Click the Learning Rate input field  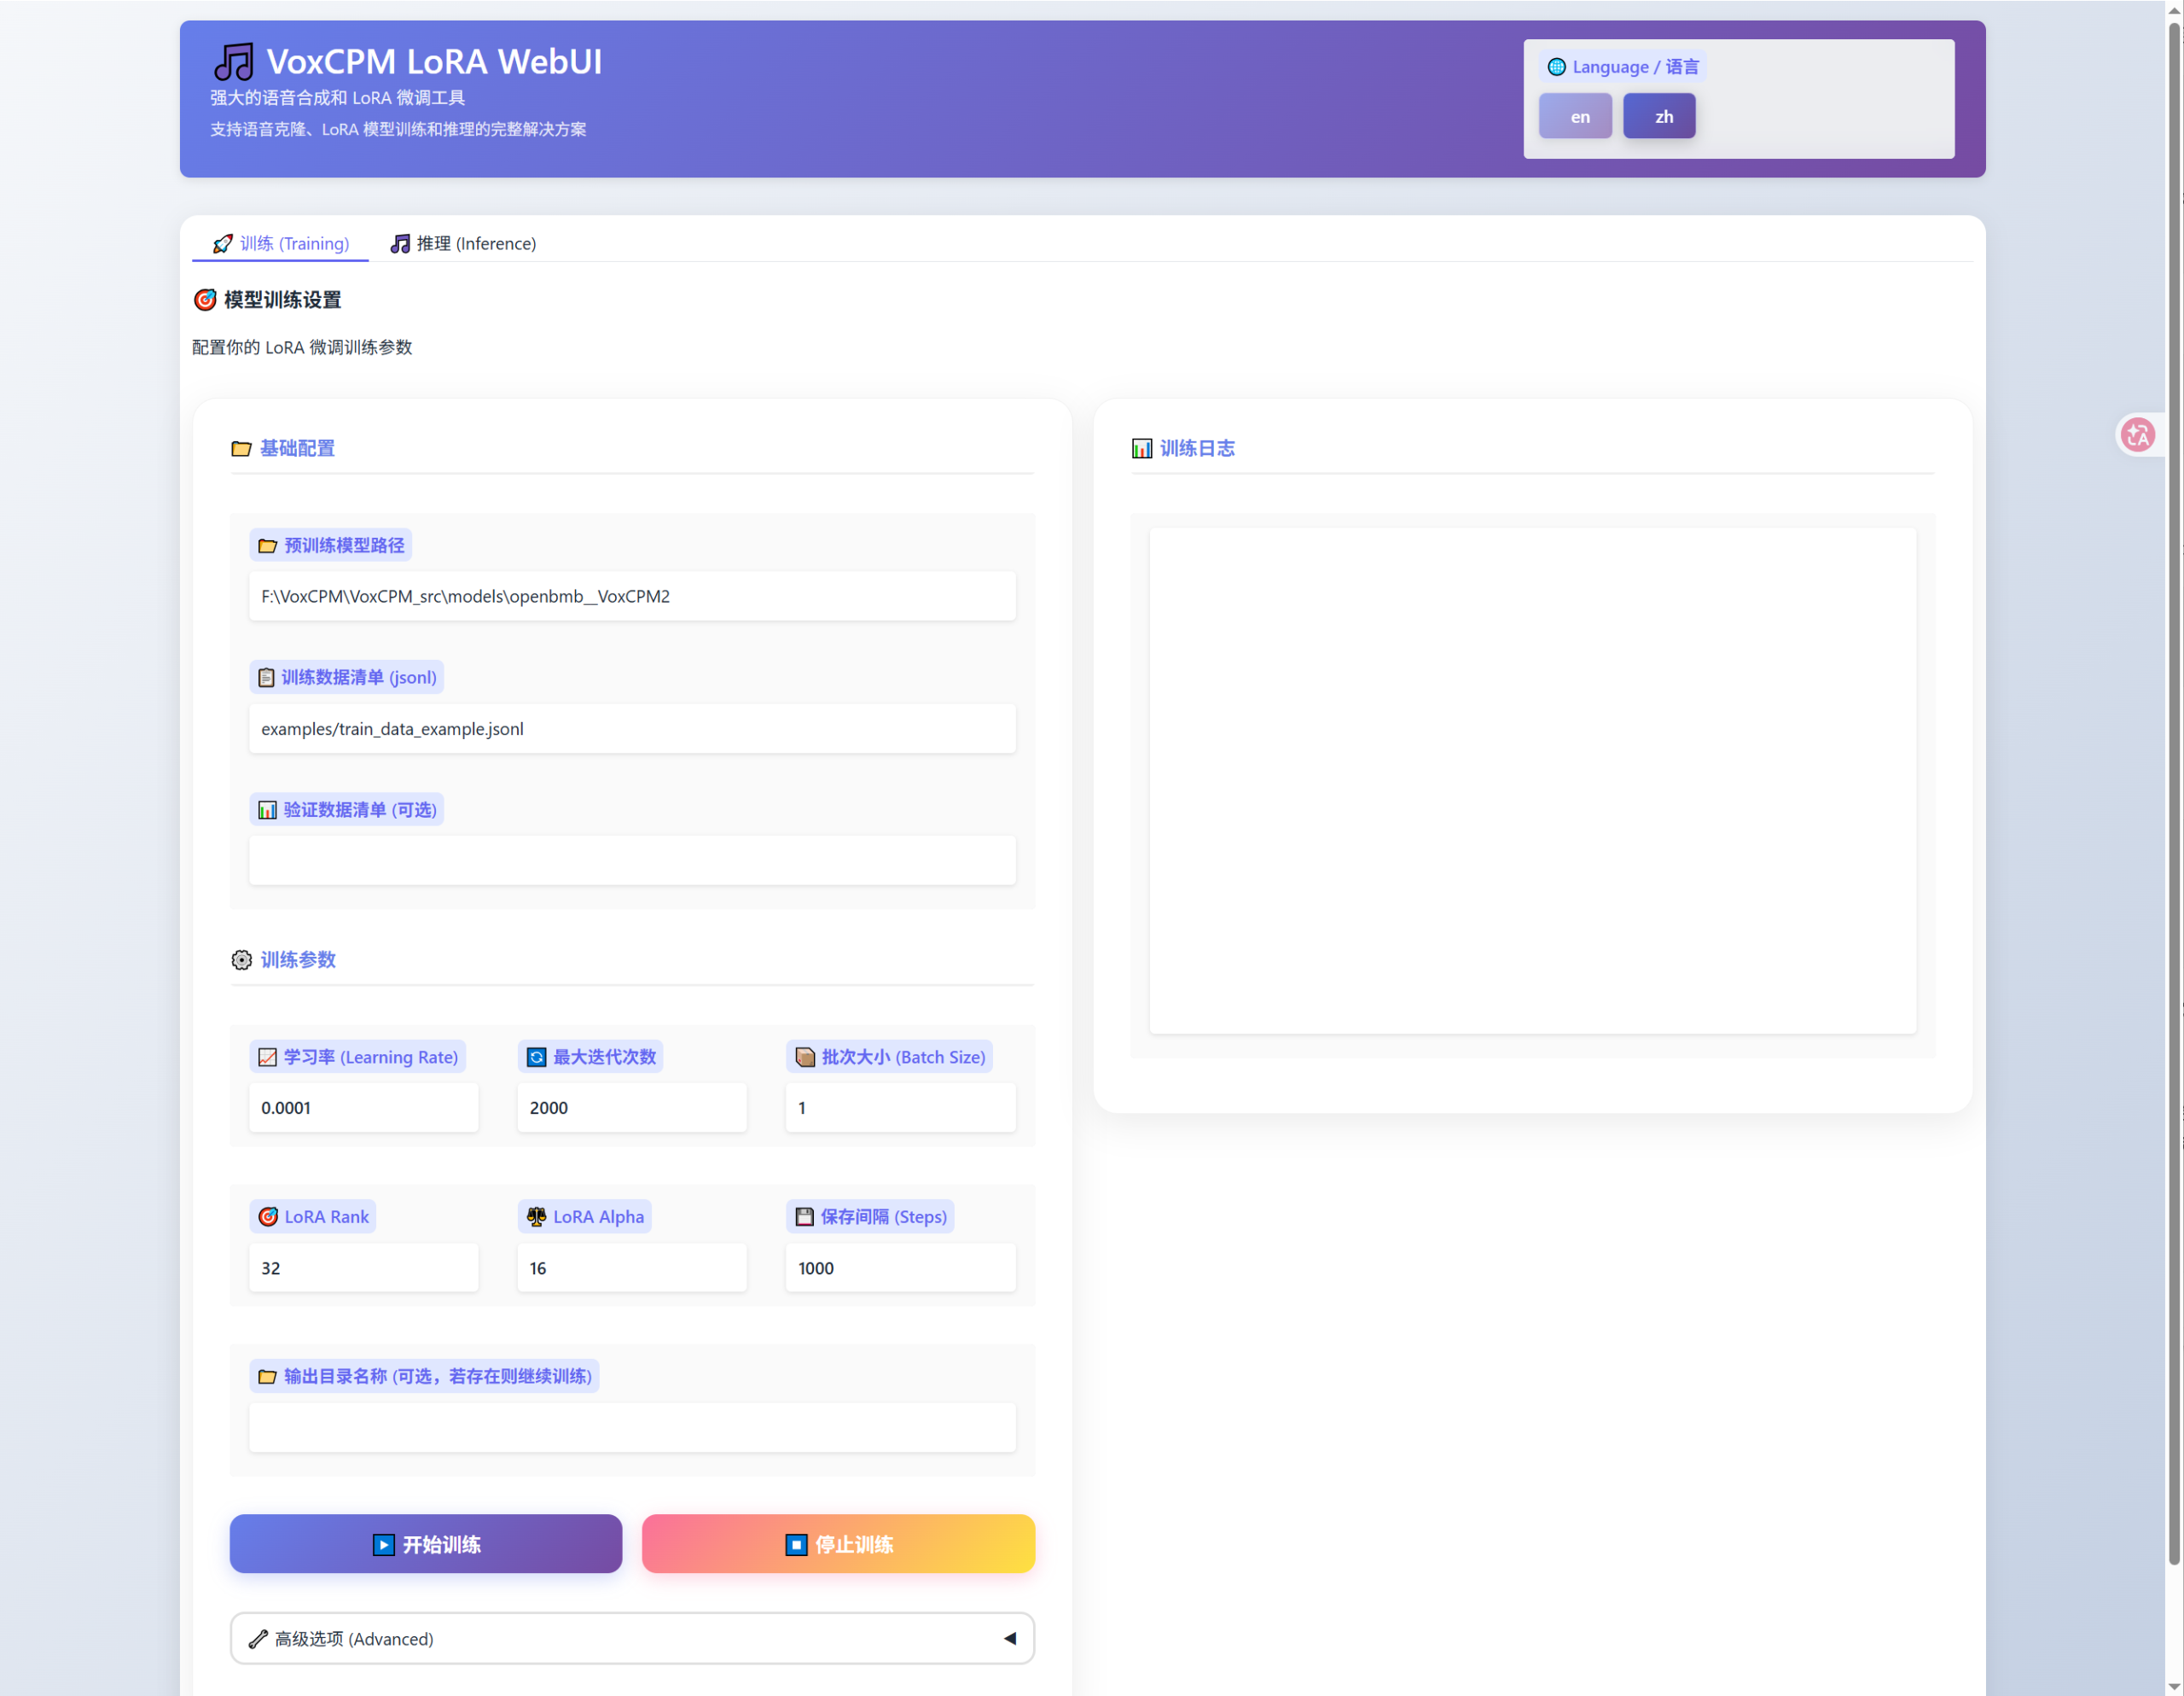[x=364, y=1108]
